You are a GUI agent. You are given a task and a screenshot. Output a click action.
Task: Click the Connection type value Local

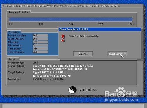click(x=35, y=63)
